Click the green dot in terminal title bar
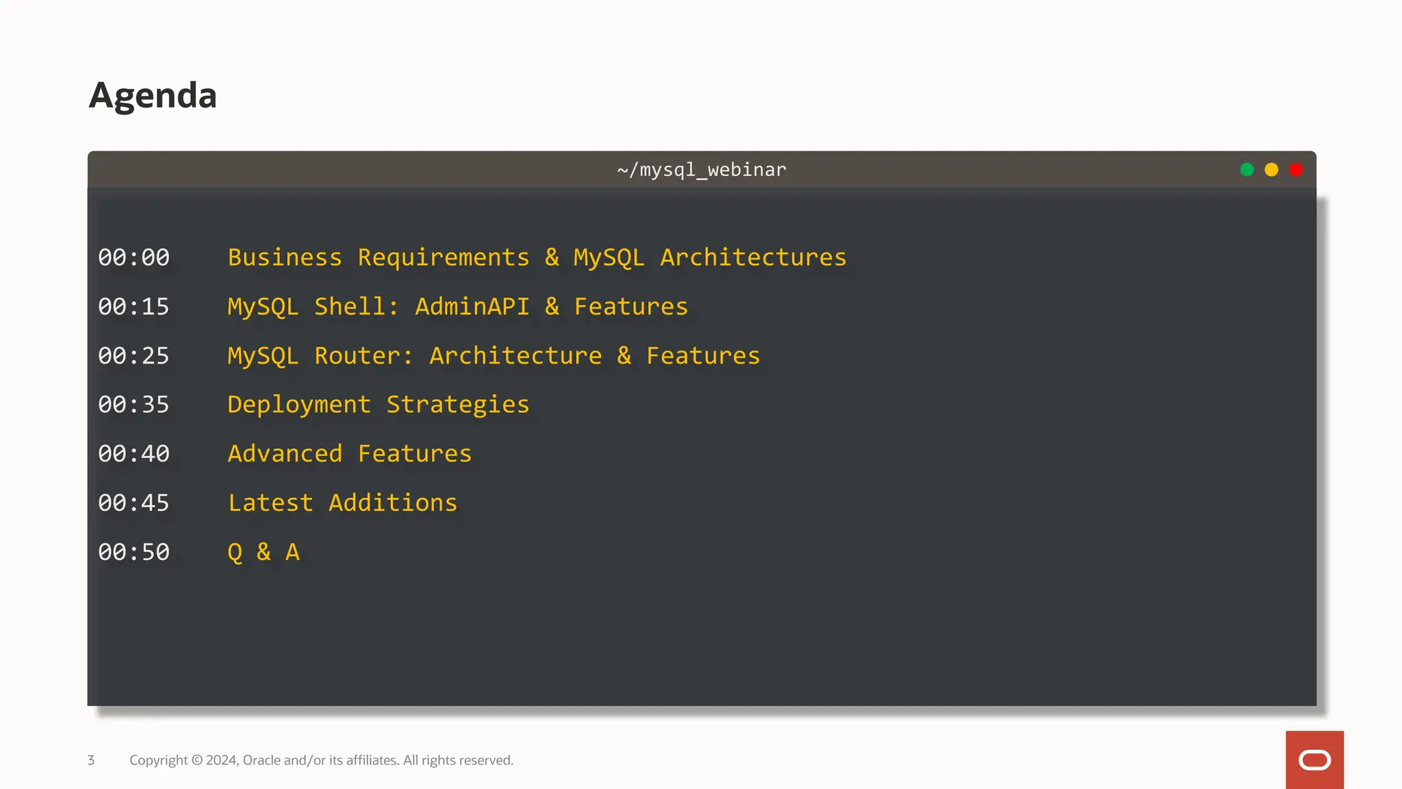 (1247, 170)
